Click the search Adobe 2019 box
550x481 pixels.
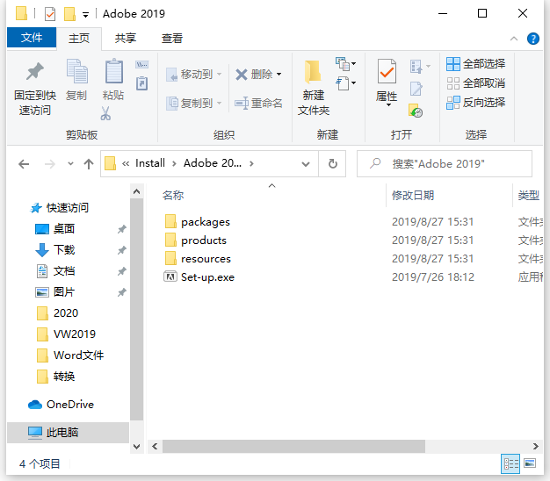coord(445,164)
